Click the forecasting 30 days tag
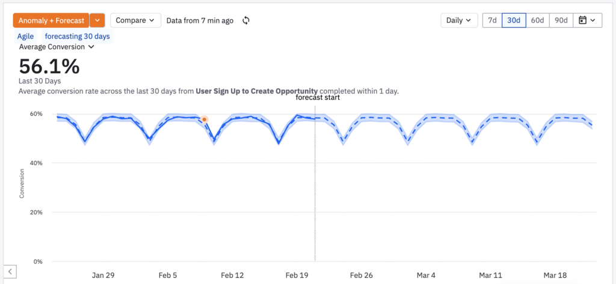The height and width of the screenshot is (284, 616). click(x=78, y=36)
